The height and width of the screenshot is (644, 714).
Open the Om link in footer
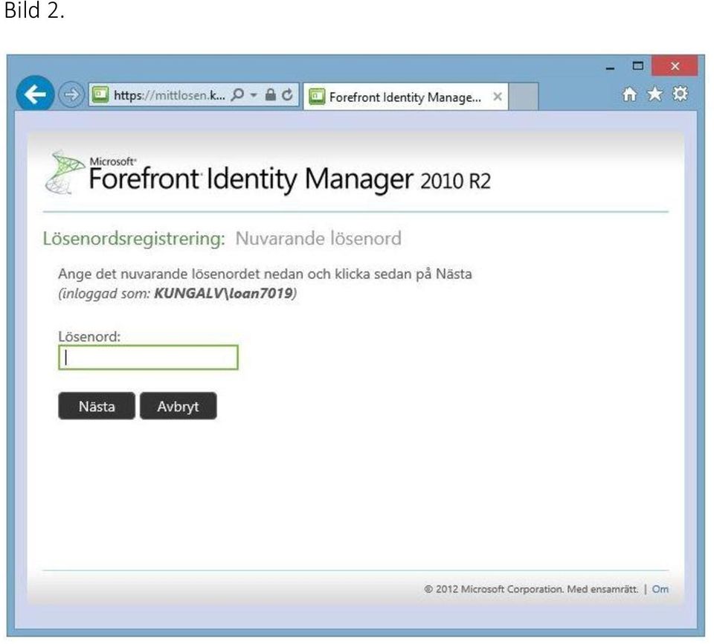tap(660, 589)
